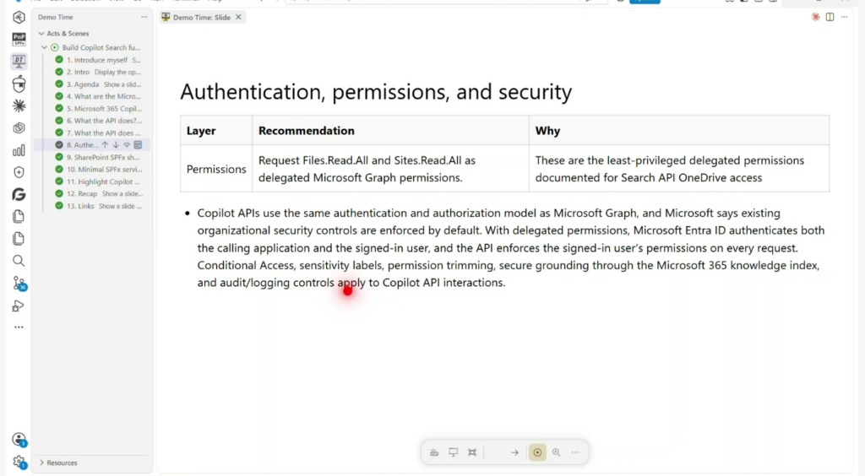Open slide toolbar more options ellipsis
This screenshot has width=865, height=476.
coord(575,452)
